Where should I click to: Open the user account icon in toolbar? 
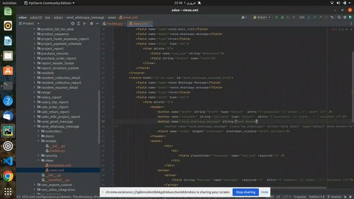[x=244, y=17]
